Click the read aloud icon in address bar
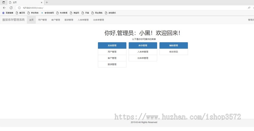 point(249,8)
